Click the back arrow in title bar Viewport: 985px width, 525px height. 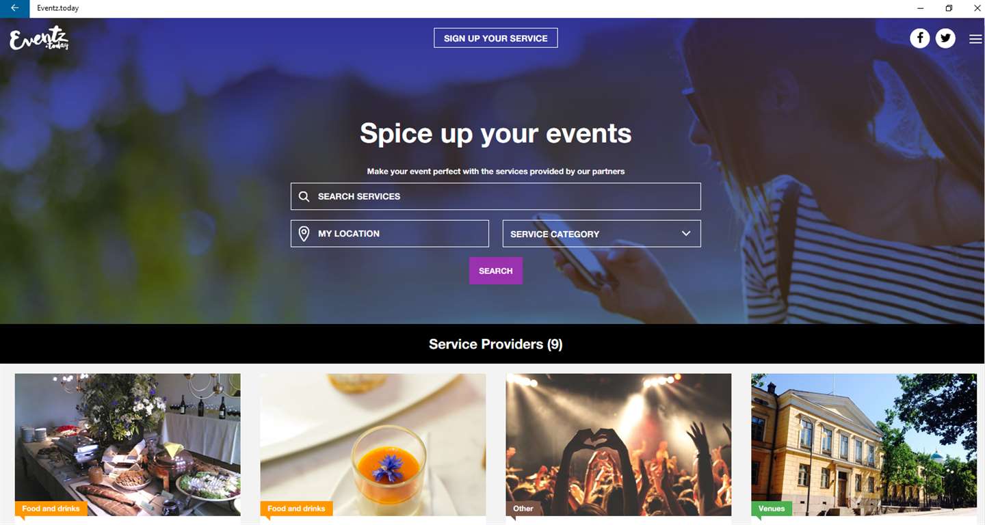(14, 8)
